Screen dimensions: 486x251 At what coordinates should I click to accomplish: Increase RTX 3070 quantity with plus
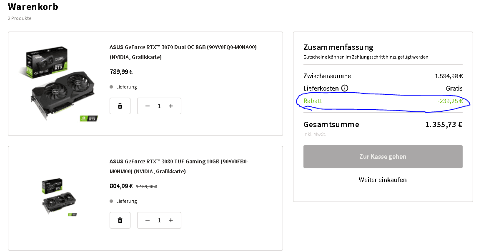[171, 106]
